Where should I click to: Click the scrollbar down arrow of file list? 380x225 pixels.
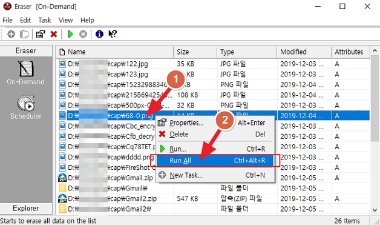pyautogui.click(x=375, y=210)
